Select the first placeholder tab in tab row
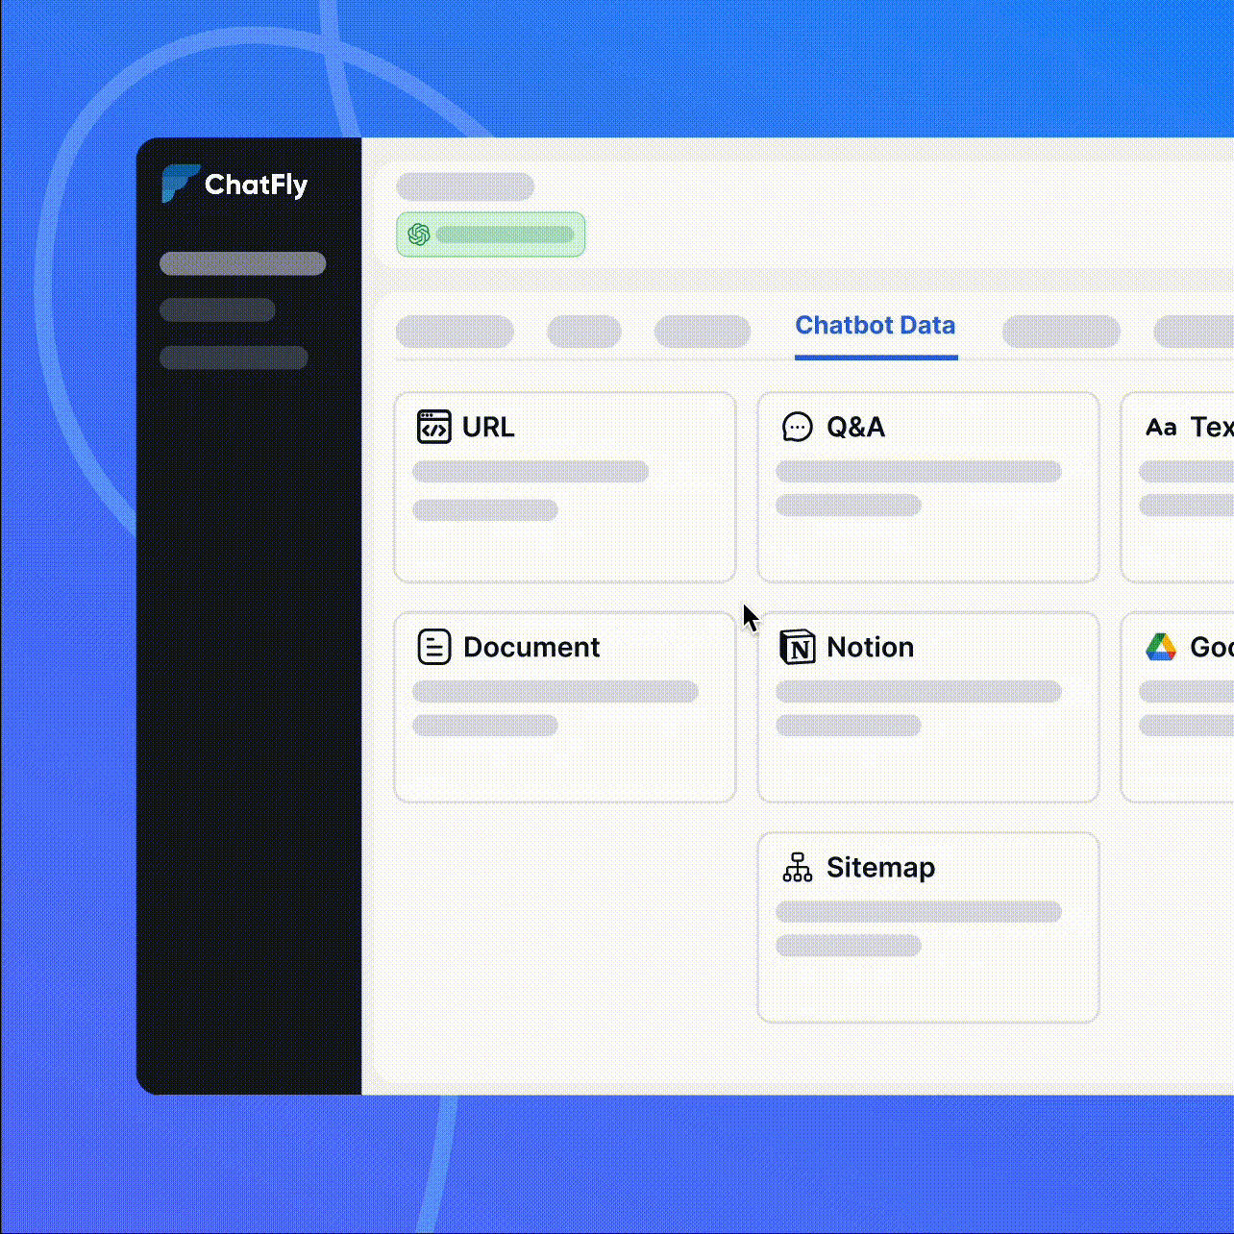Image resolution: width=1234 pixels, height=1234 pixels. [455, 332]
